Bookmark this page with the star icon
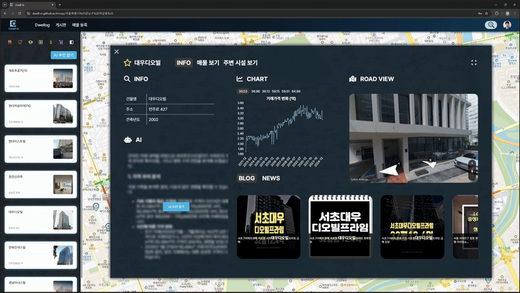This screenshot has height=293, width=520. coord(486,13)
